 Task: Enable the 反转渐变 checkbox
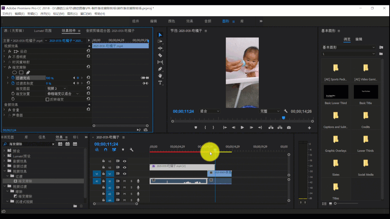click(47, 99)
